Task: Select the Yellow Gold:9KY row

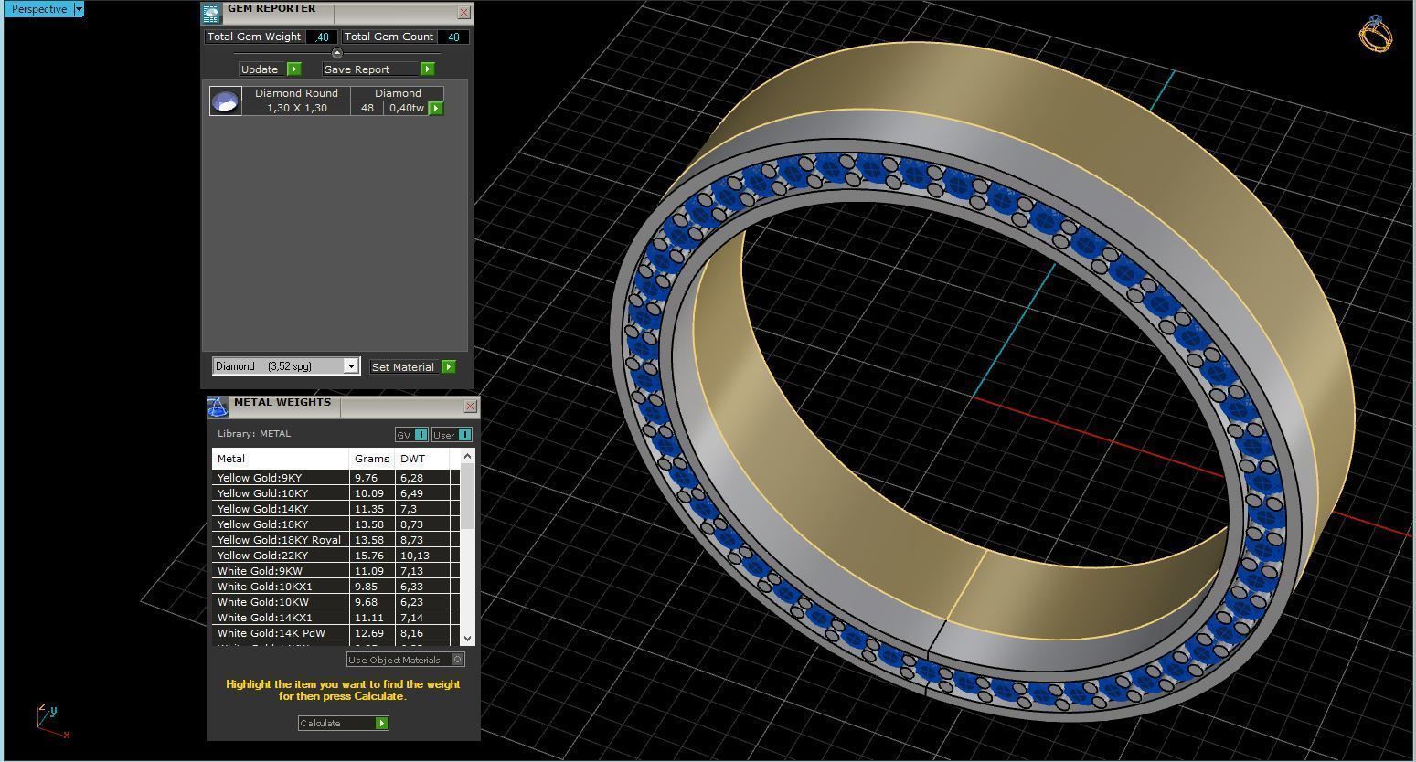Action: click(335, 478)
